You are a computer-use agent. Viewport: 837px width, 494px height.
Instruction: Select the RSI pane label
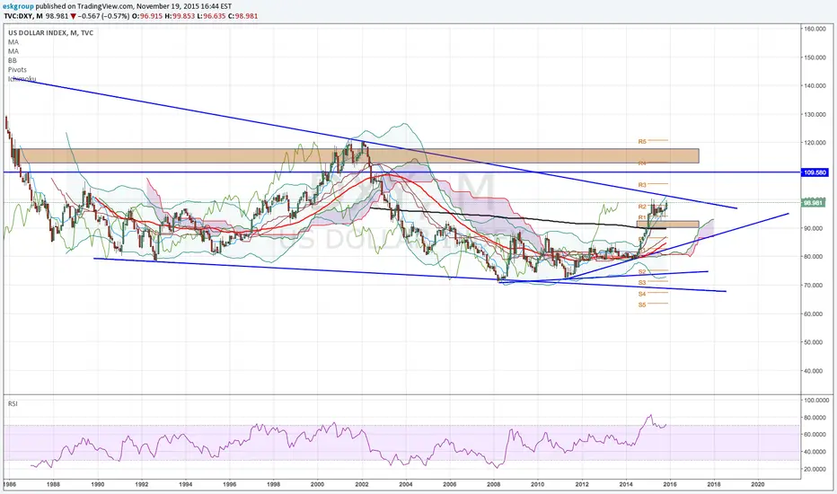click(13, 404)
